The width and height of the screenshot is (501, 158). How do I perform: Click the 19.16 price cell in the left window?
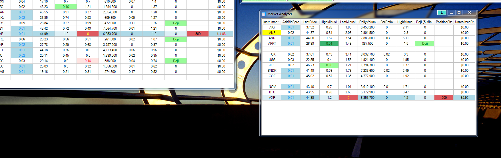44,72
